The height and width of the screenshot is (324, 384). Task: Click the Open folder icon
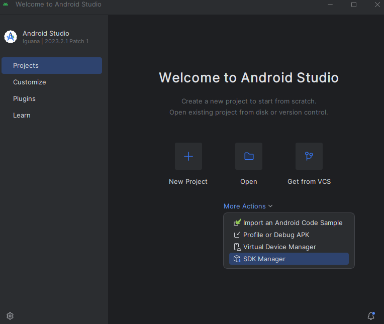pyautogui.click(x=249, y=156)
